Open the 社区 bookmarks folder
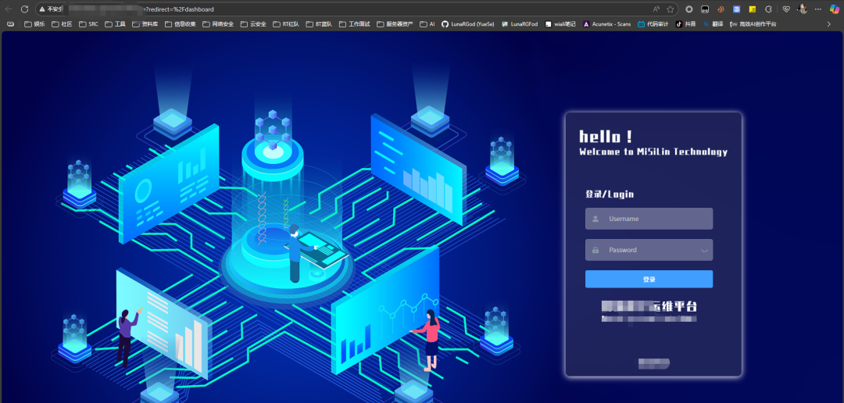Image resolution: width=844 pixels, height=403 pixels. pos(63,23)
